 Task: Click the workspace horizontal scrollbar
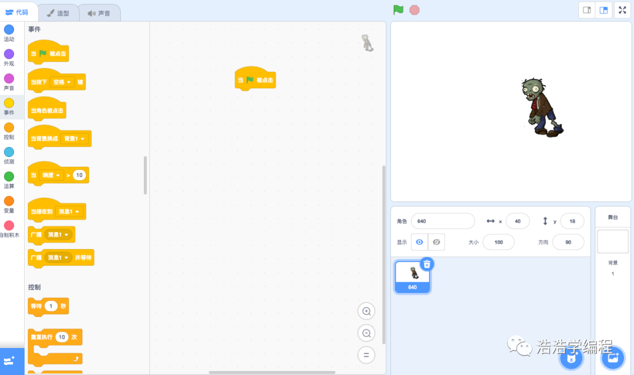[x=272, y=372]
